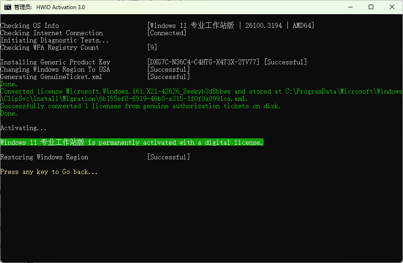Click the "Generating GenuineTicket.xml" text

point(51,77)
